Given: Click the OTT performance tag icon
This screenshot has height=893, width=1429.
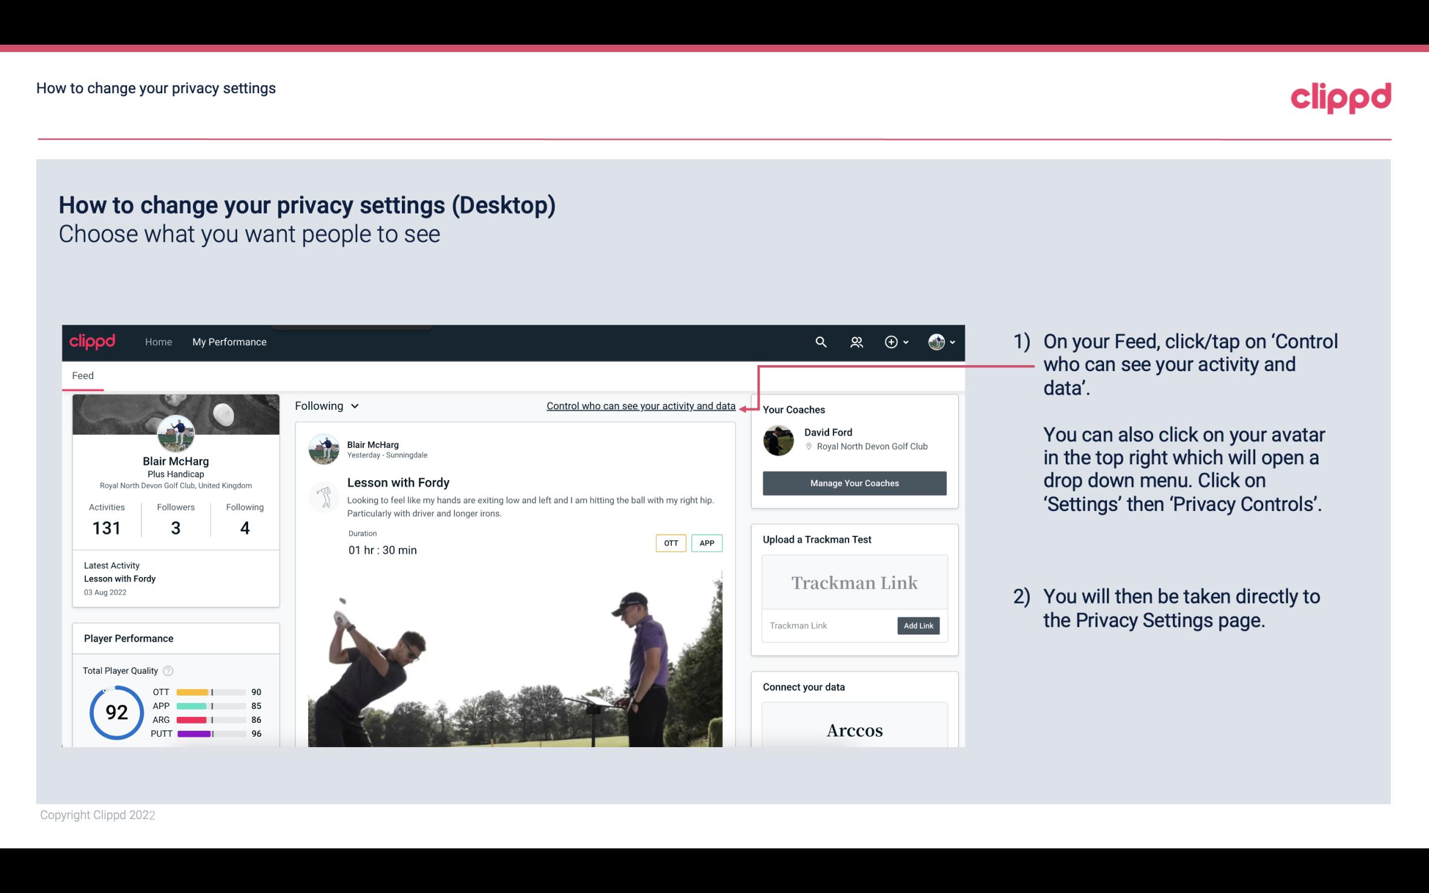Looking at the screenshot, I should pyautogui.click(x=669, y=542).
